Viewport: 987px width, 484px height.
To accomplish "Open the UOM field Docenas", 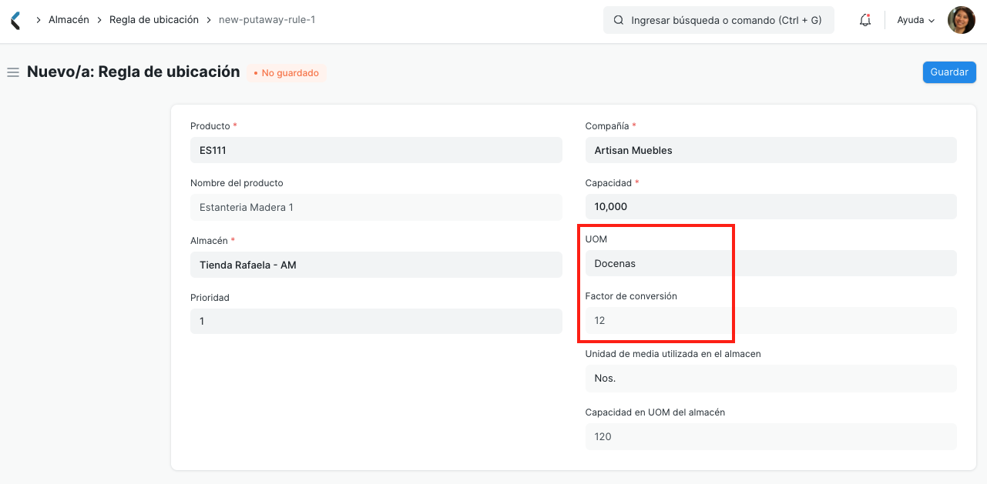I will pyautogui.click(x=770, y=263).
